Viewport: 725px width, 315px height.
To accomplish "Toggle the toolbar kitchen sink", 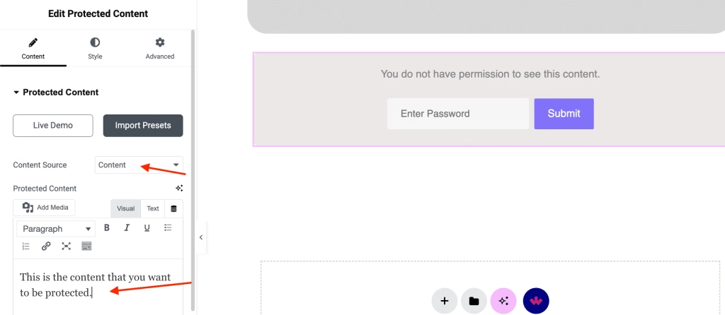I will [86, 246].
